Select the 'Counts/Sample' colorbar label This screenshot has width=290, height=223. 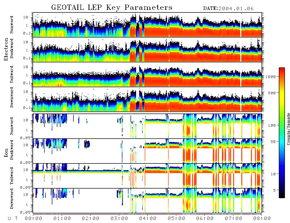tap(288, 129)
